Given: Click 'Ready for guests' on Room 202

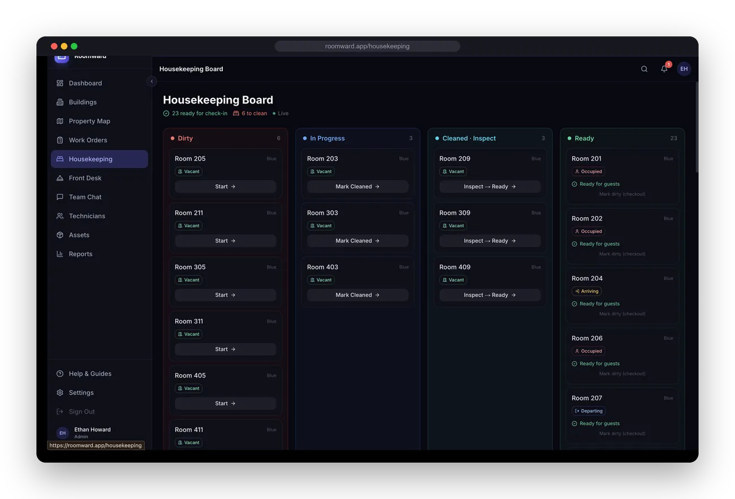Looking at the screenshot, I should point(595,244).
